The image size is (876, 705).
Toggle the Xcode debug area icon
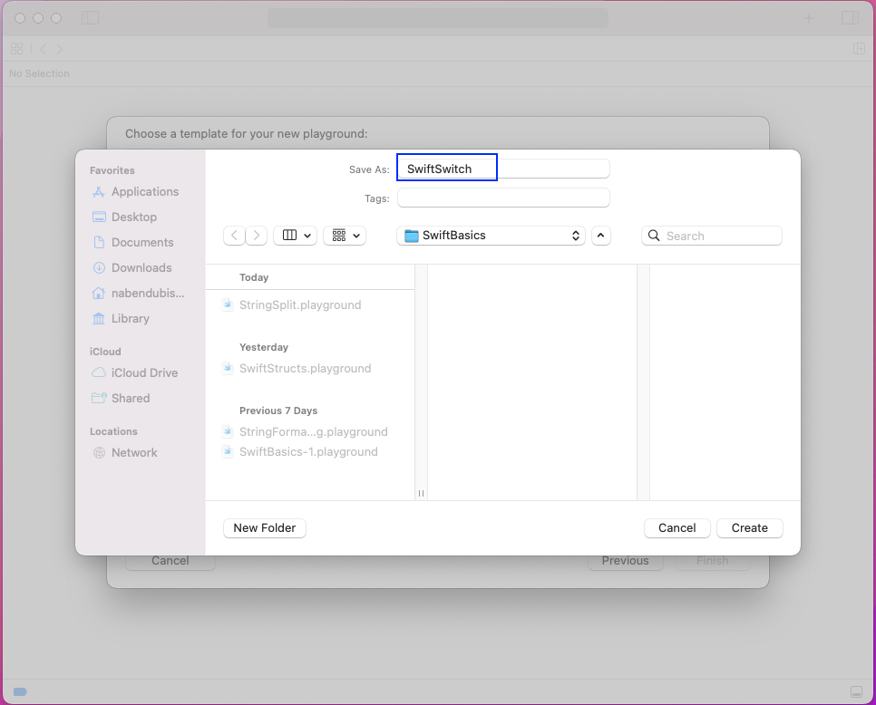click(x=856, y=692)
